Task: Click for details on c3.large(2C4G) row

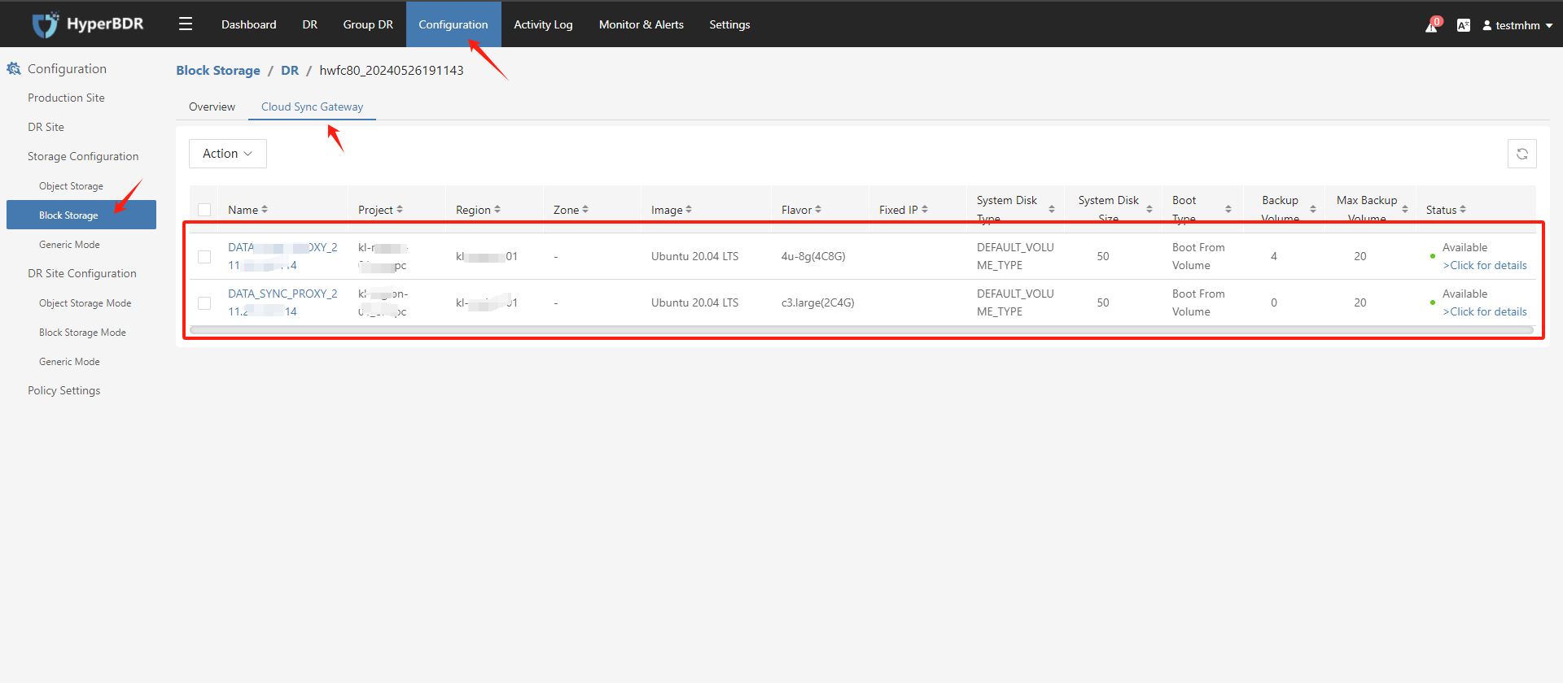Action: (1485, 311)
